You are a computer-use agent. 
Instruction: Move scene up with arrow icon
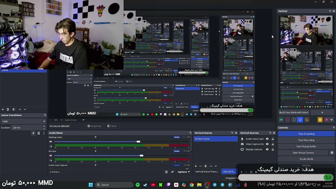pyautogui.click(x=20, y=109)
